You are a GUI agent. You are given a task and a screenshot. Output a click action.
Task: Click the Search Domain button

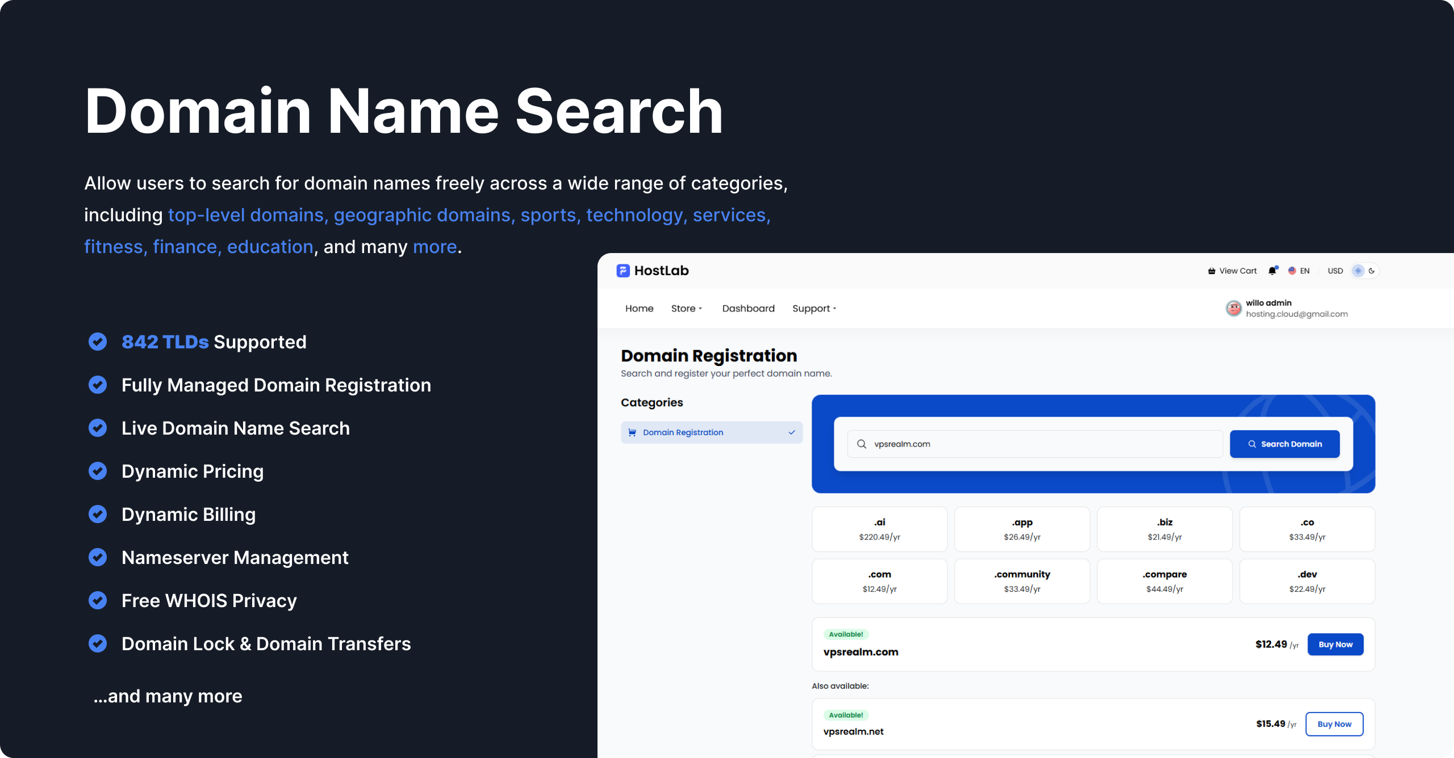1284,444
